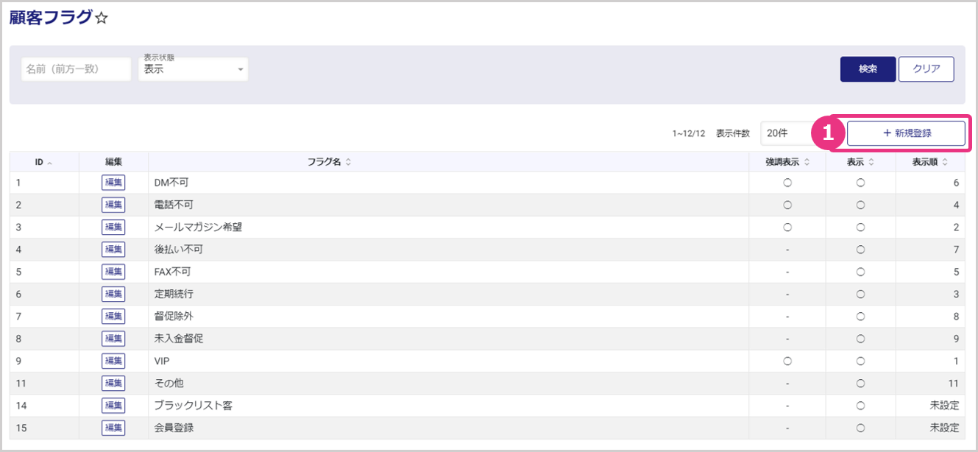978x452 pixels.
Task: Click 編集 icon for DM不可 row
Action: click(113, 183)
